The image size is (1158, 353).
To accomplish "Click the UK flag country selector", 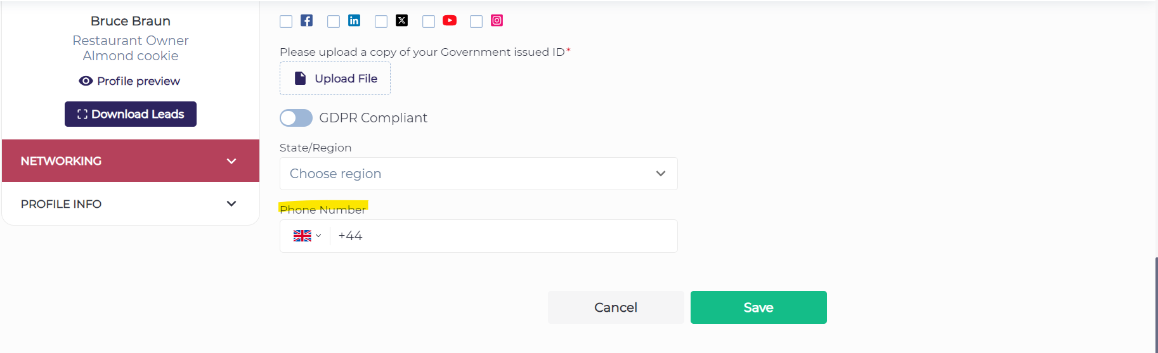I will click(307, 236).
